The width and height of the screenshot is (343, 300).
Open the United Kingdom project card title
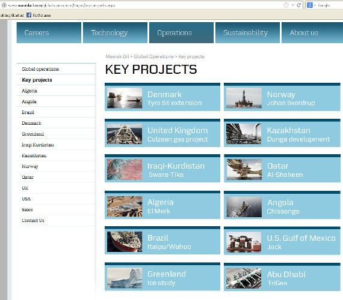tap(178, 130)
